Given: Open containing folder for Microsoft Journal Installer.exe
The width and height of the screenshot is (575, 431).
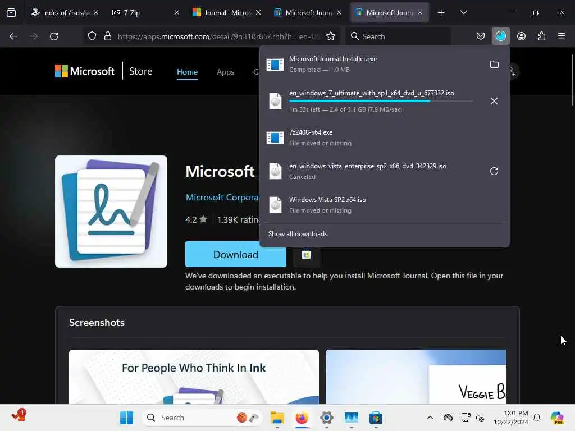Looking at the screenshot, I should pyautogui.click(x=494, y=65).
